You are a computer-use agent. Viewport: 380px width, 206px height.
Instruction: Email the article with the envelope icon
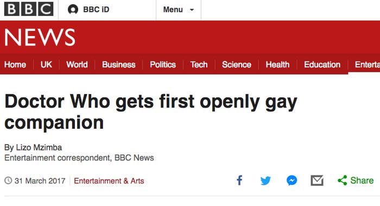[x=317, y=180]
